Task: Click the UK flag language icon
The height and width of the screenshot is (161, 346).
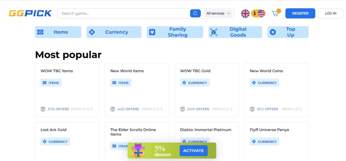Action: click(245, 14)
